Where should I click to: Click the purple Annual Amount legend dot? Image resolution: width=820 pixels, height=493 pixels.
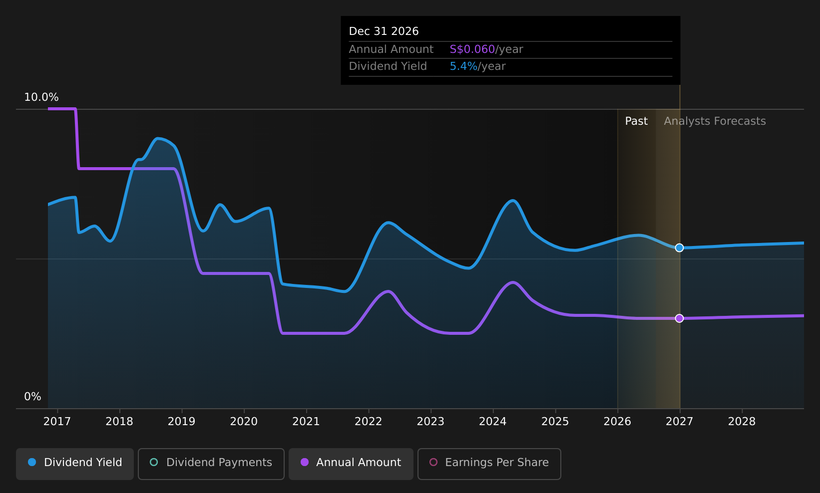pyautogui.click(x=305, y=462)
